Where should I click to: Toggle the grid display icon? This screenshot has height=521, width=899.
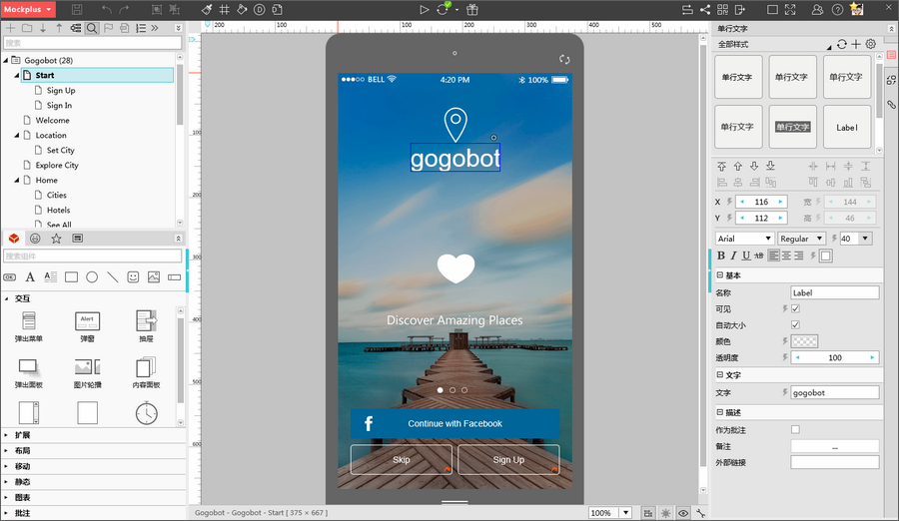(225, 9)
